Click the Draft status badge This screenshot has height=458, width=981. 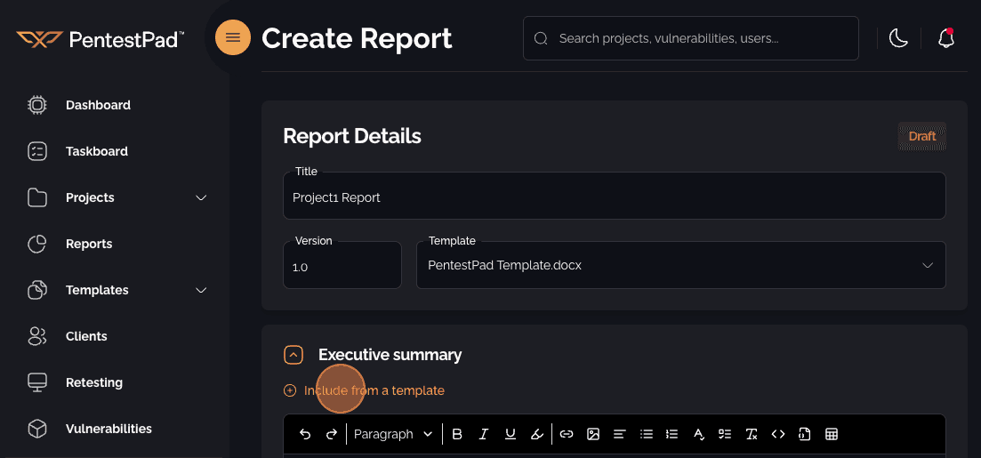click(922, 136)
